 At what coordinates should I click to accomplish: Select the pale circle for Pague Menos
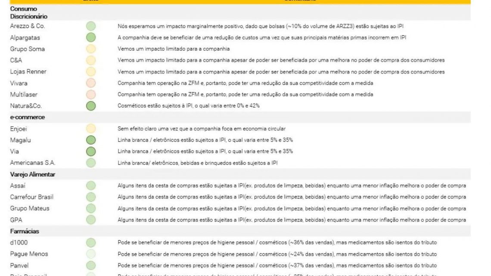click(x=91, y=254)
